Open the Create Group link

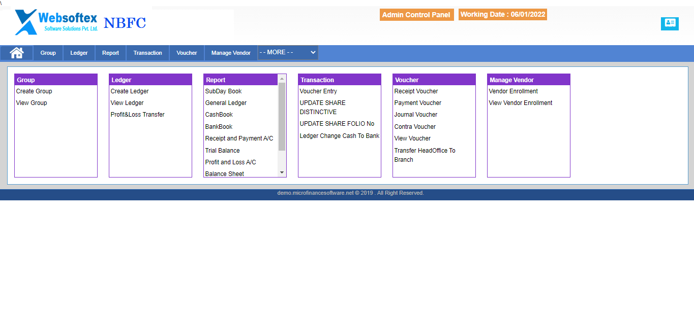[34, 91]
